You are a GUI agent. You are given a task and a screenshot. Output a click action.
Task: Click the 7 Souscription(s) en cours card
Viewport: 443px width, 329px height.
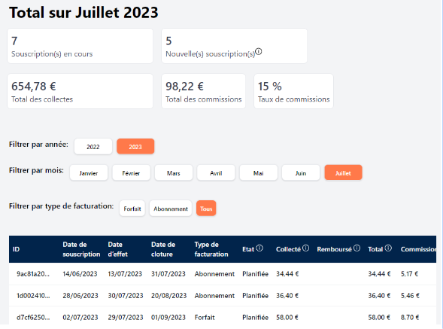(80, 46)
